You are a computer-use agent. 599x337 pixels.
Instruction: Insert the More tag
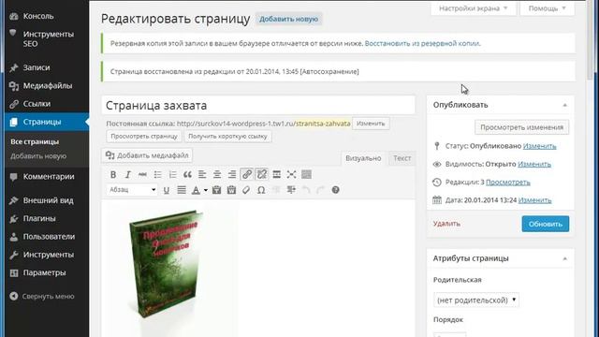click(x=277, y=175)
